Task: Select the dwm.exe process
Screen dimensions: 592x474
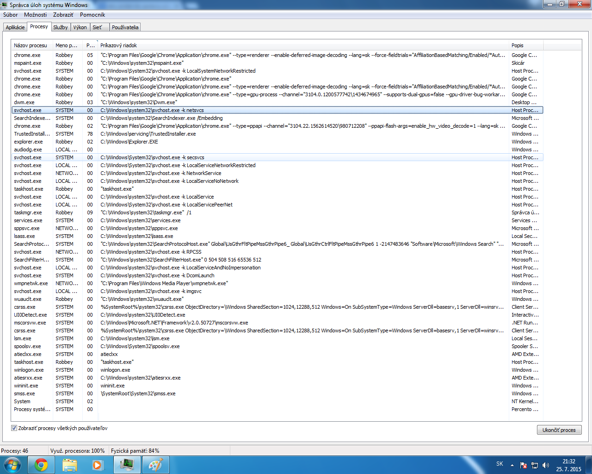Action: coord(277,102)
